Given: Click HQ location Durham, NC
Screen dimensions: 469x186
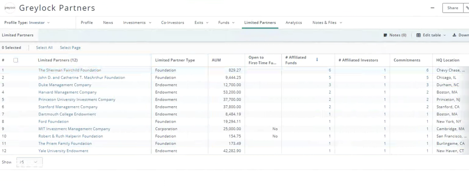Looking at the screenshot, I should 447,85.
